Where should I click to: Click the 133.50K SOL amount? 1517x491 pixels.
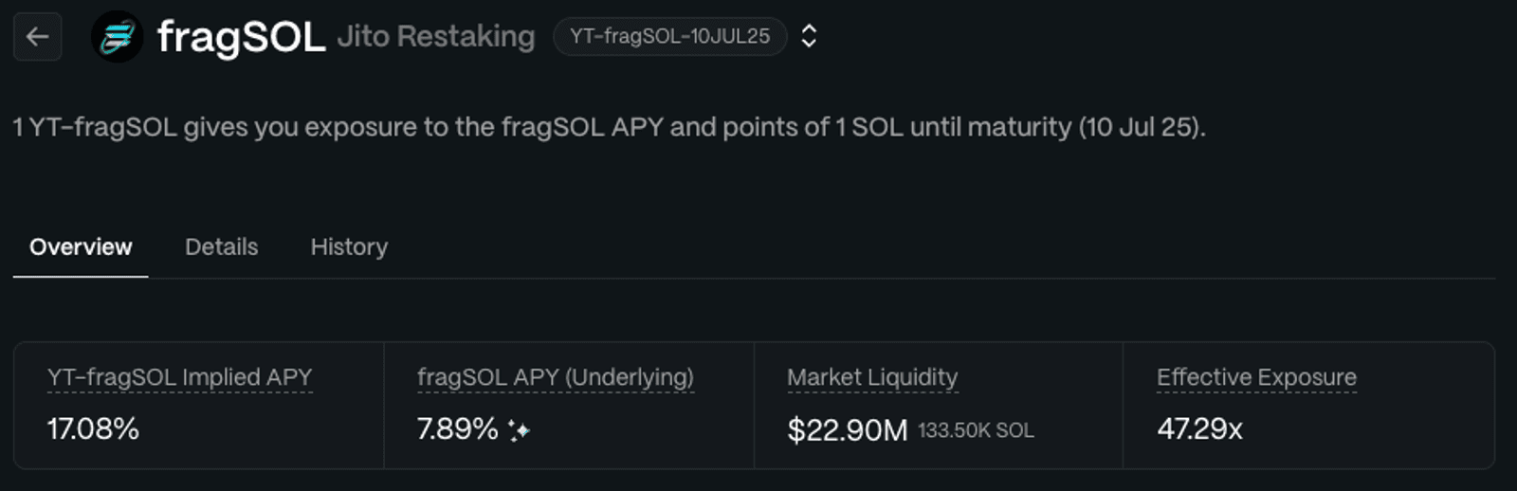976,430
